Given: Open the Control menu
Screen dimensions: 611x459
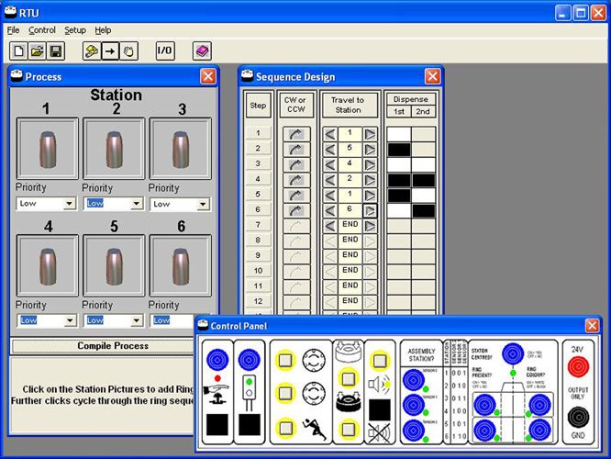Looking at the screenshot, I should [42, 30].
